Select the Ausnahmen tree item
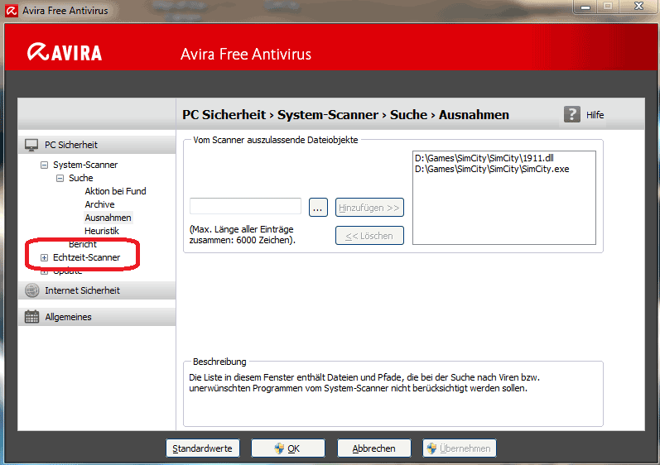This screenshot has height=465, width=660. (108, 218)
